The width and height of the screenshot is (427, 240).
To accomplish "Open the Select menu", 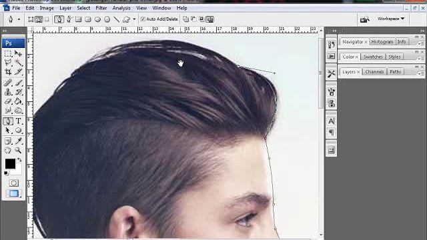I will [x=83, y=8].
